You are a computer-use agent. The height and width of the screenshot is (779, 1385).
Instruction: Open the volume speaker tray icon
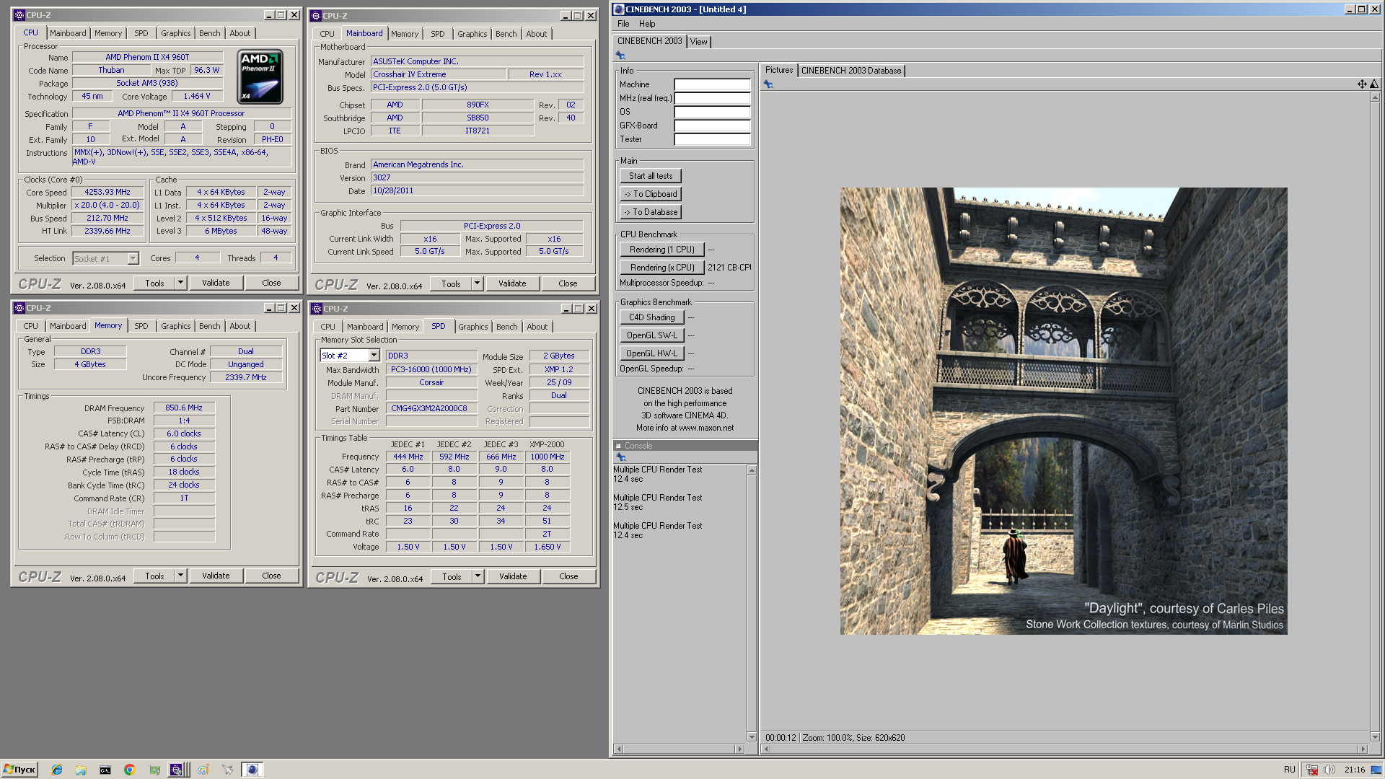pyautogui.click(x=1329, y=770)
